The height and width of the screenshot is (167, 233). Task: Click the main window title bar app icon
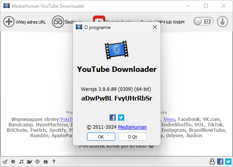pos(7,6)
